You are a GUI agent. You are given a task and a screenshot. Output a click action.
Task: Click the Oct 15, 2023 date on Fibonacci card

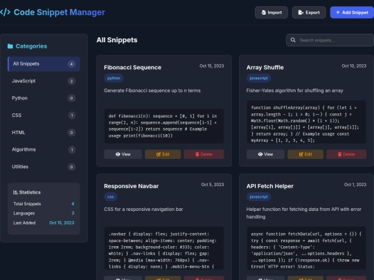211,66
